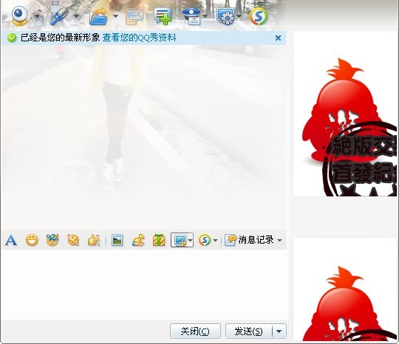Insert a picture into the message
Viewport: 399px width, 344px height.
(x=117, y=240)
